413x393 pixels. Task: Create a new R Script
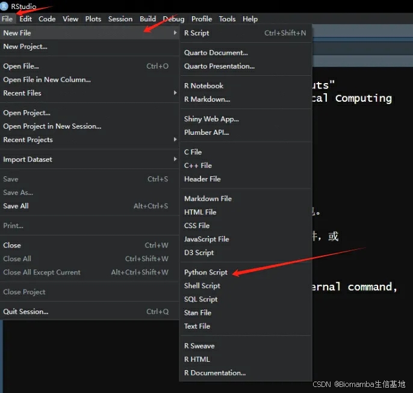point(246,33)
